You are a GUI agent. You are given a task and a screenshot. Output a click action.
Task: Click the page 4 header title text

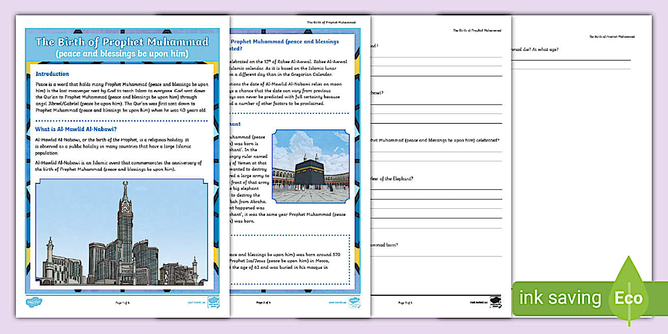[x=611, y=37]
